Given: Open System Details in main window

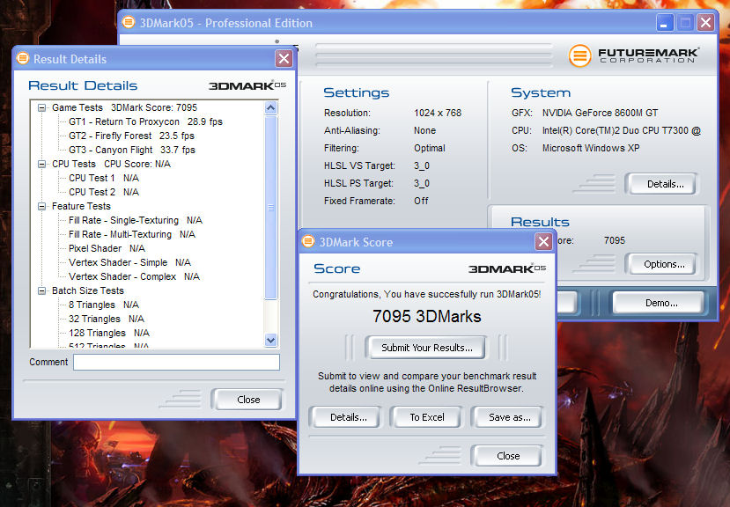Looking at the screenshot, I should 662,184.
